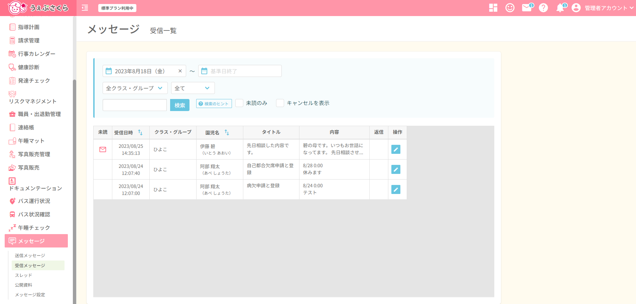Click the バス運行状況 pin icon

(12, 201)
